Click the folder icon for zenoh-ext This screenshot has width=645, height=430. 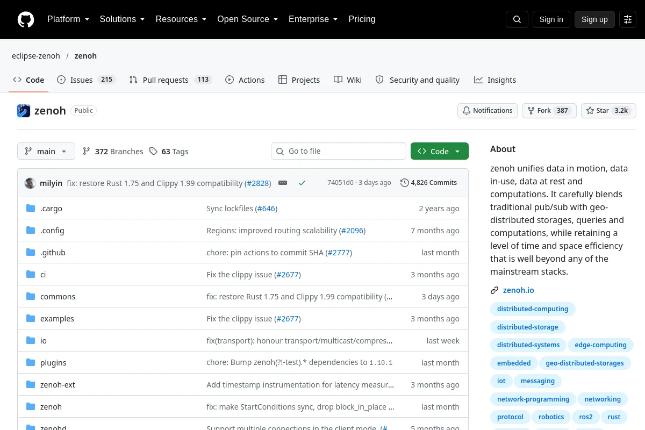click(x=31, y=385)
